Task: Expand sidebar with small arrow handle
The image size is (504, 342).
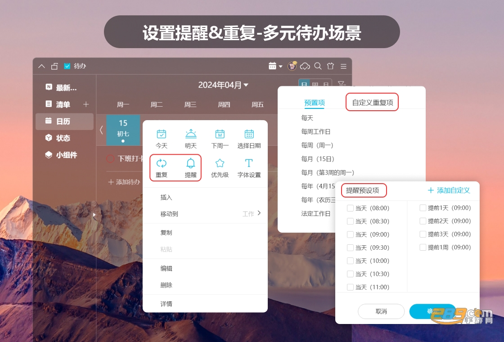Action: [x=94, y=215]
